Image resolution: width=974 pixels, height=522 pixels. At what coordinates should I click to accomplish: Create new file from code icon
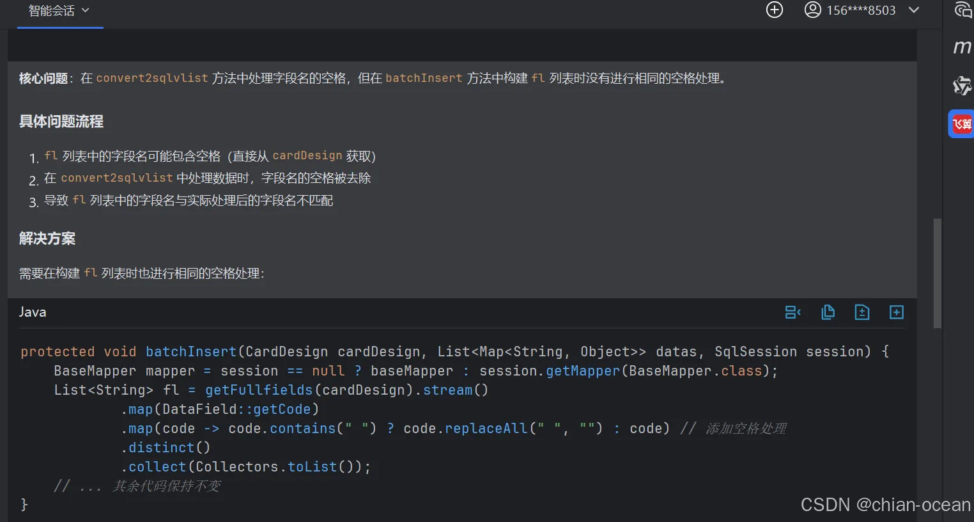coord(897,312)
